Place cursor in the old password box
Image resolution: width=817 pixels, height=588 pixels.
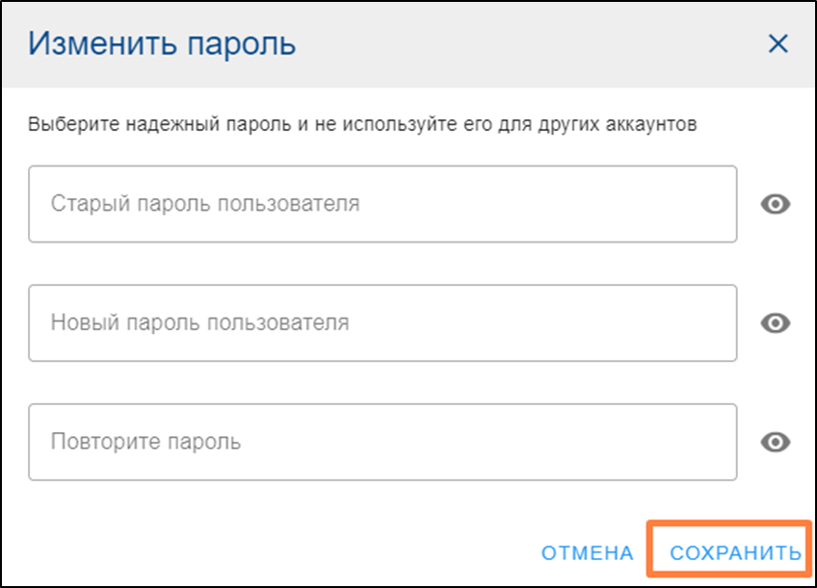[x=382, y=204]
